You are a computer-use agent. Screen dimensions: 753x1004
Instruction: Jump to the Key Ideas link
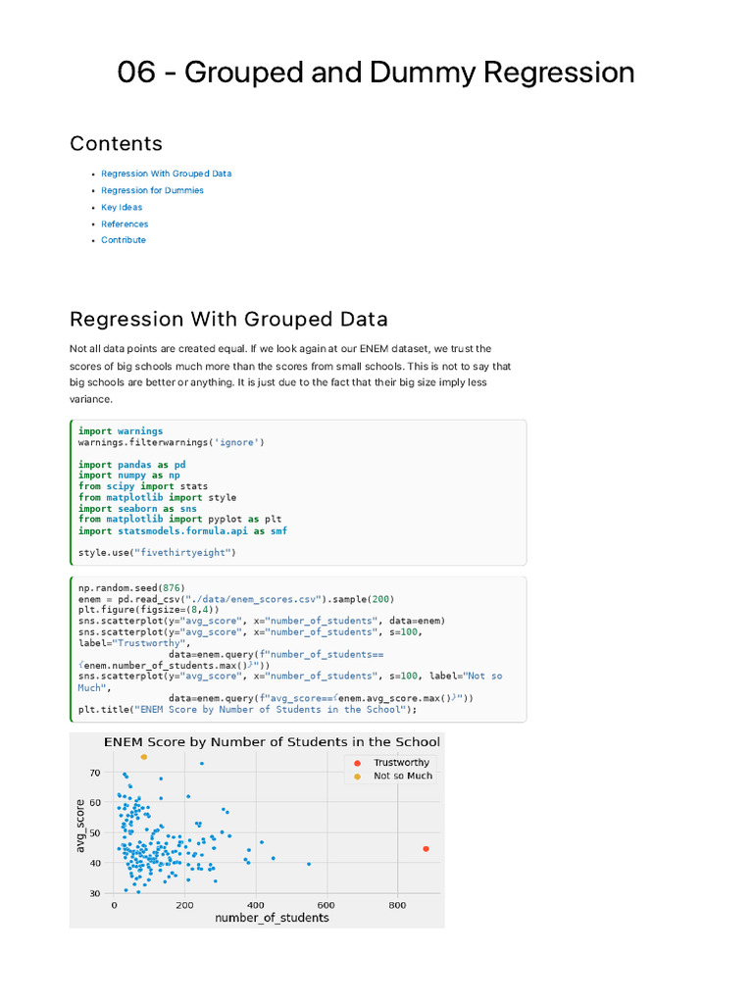(x=122, y=207)
